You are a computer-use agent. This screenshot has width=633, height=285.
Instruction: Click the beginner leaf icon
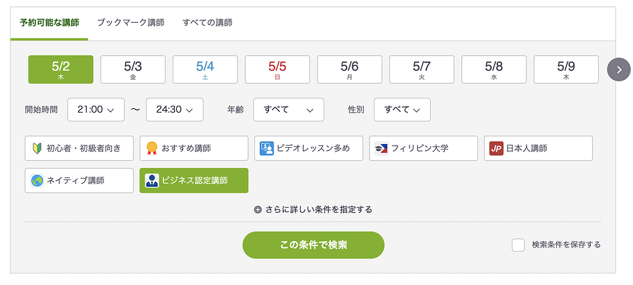(37, 148)
